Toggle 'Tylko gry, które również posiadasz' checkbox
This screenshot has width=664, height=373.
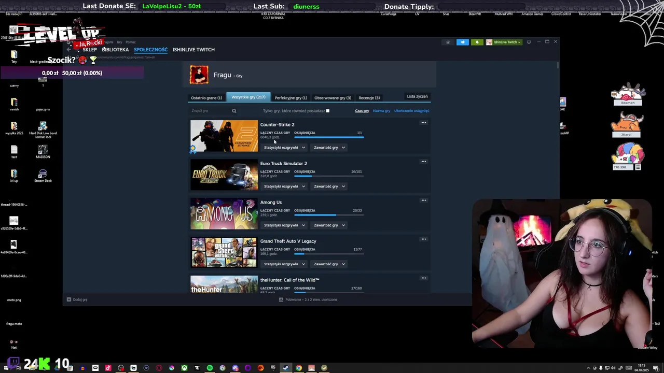(x=327, y=111)
